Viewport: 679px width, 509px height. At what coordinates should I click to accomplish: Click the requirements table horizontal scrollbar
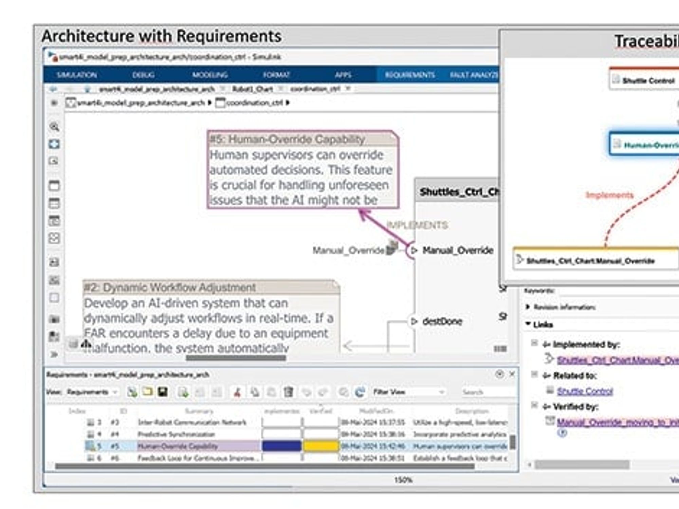[265, 467]
